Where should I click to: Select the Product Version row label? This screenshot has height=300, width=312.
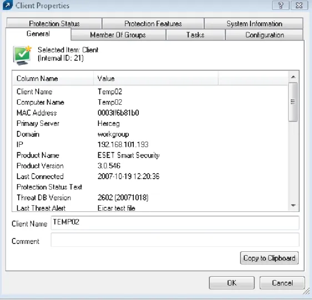40,166
